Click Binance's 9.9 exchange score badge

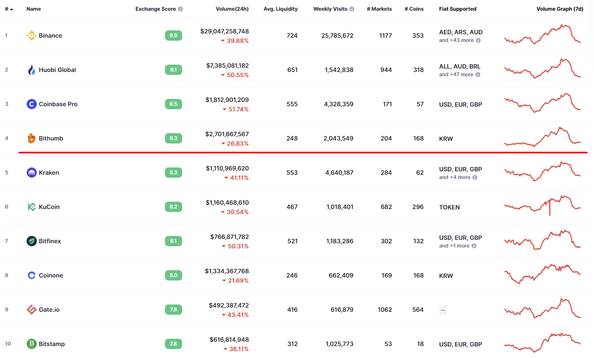(x=174, y=36)
